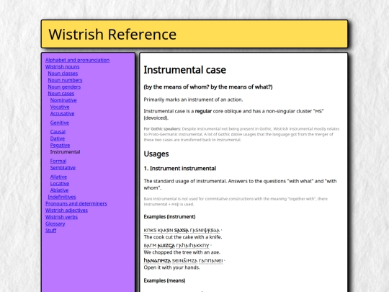Click the 'Examples (means)' label
The height and width of the screenshot is (292, 389).
click(x=164, y=280)
